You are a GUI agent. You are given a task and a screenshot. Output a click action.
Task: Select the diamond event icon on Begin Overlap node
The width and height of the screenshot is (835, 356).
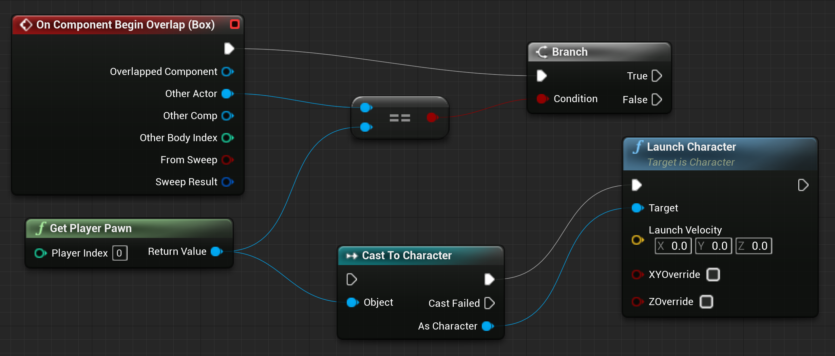pyautogui.click(x=26, y=24)
